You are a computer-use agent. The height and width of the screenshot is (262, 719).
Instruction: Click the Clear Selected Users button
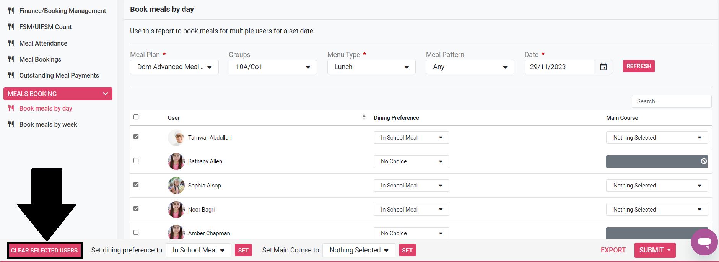(x=44, y=251)
